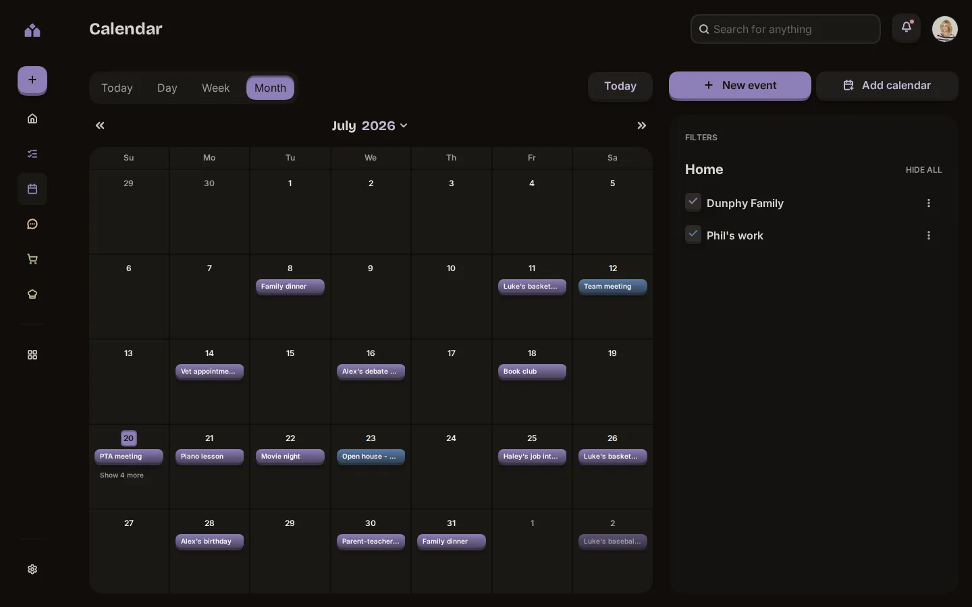
Task: Open the apps grid icon in sidebar
Action: [x=32, y=355]
